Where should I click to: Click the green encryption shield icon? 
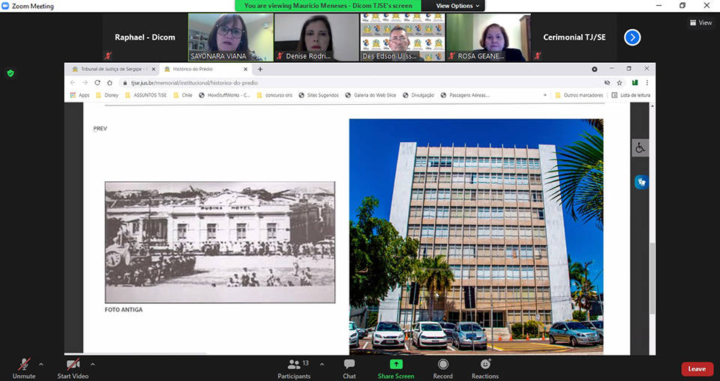pos(10,73)
